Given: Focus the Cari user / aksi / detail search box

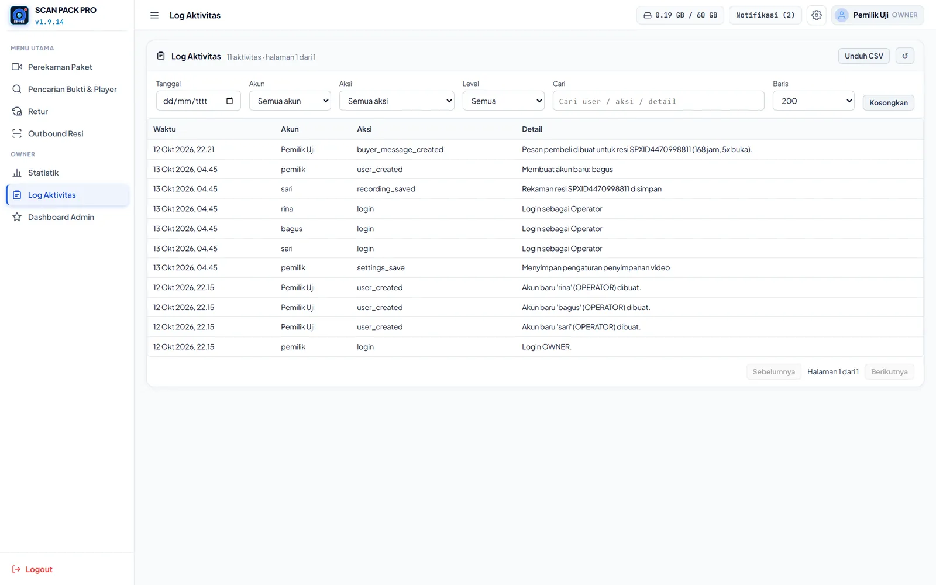Looking at the screenshot, I should coord(659,101).
